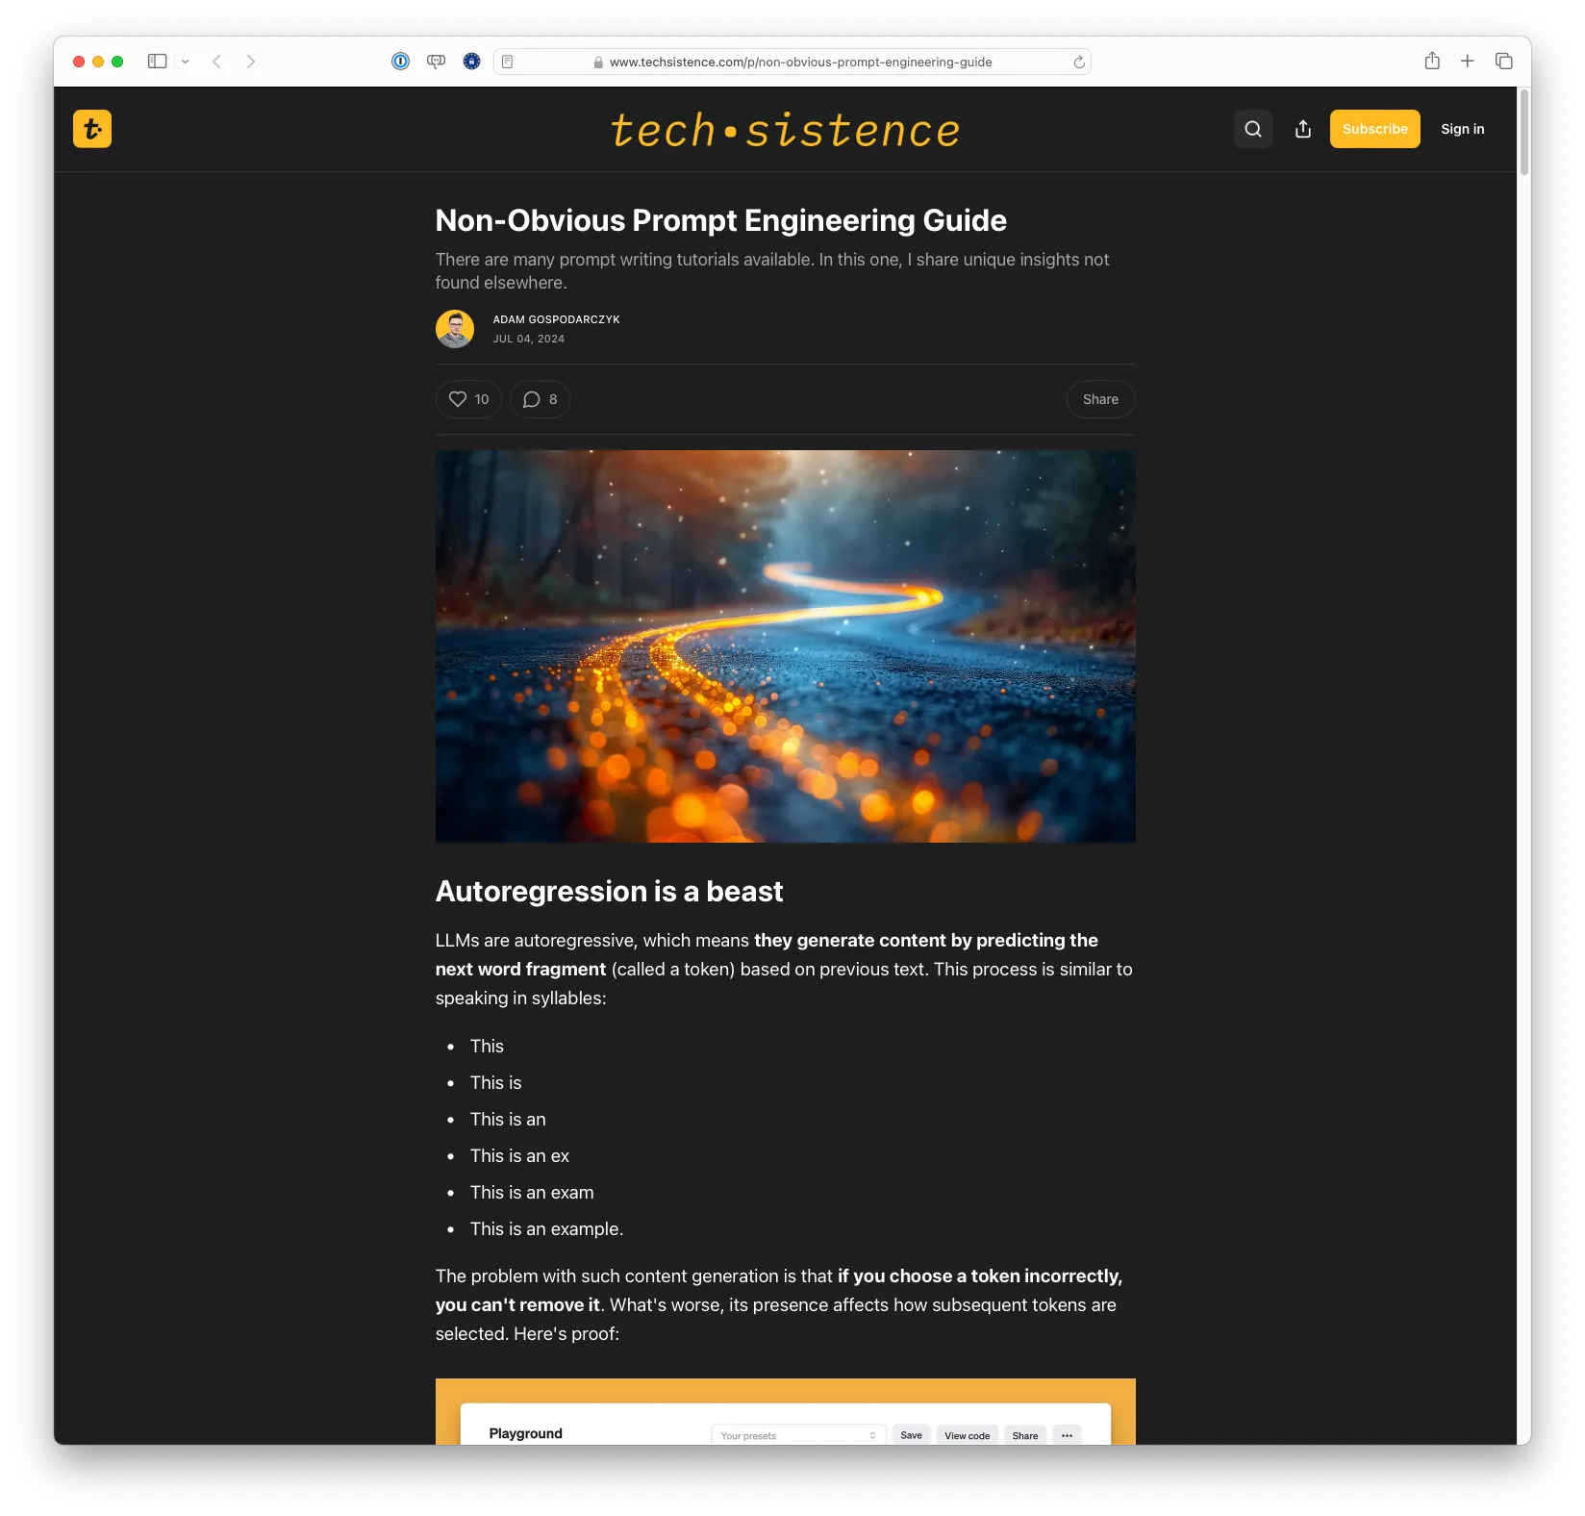Screen dimensions: 1585x1516
Task: Open the tech•sistence site title link
Action: pyautogui.click(x=786, y=130)
